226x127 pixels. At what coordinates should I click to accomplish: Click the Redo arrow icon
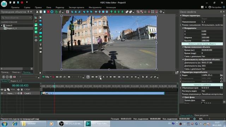pyautogui.click(x=60, y=12)
